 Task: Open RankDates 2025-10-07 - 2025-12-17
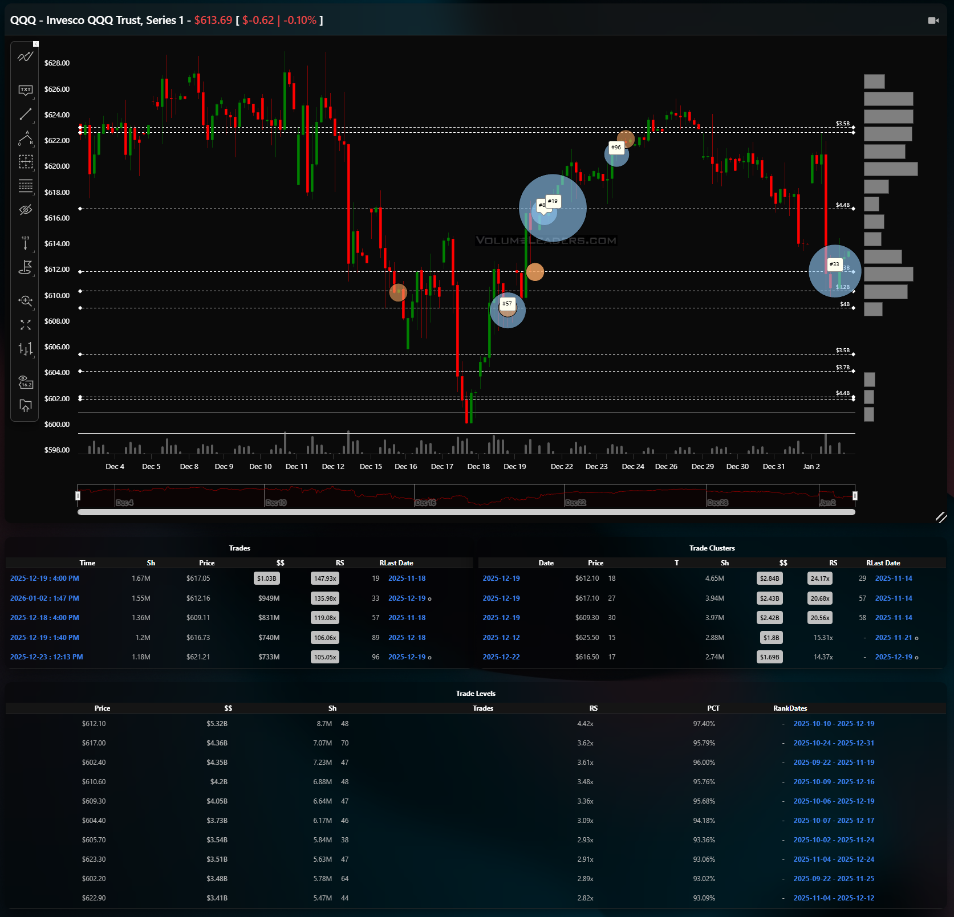pyautogui.click(x=834, y=821)
